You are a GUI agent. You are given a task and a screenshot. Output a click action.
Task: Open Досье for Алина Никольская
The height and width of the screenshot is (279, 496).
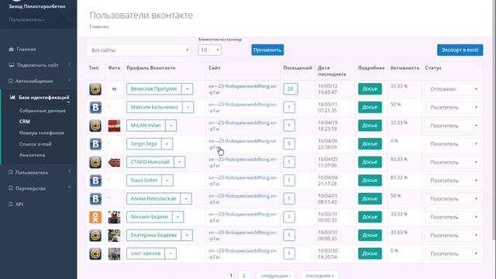pyautogui.click(x=370, y=198)
